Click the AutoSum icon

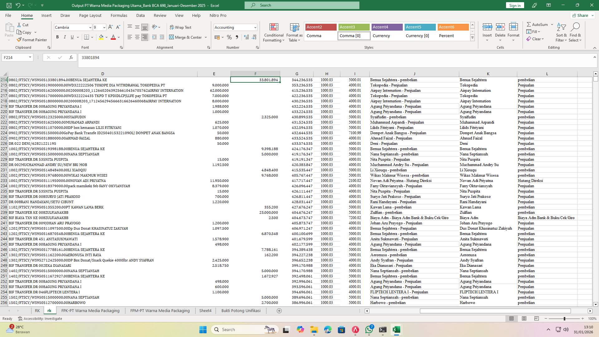point(529,24)
